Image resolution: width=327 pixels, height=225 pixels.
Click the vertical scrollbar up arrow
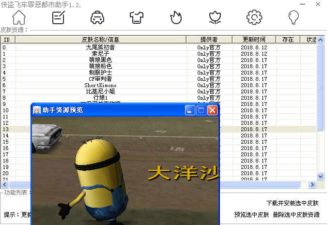tap(321, 40)
